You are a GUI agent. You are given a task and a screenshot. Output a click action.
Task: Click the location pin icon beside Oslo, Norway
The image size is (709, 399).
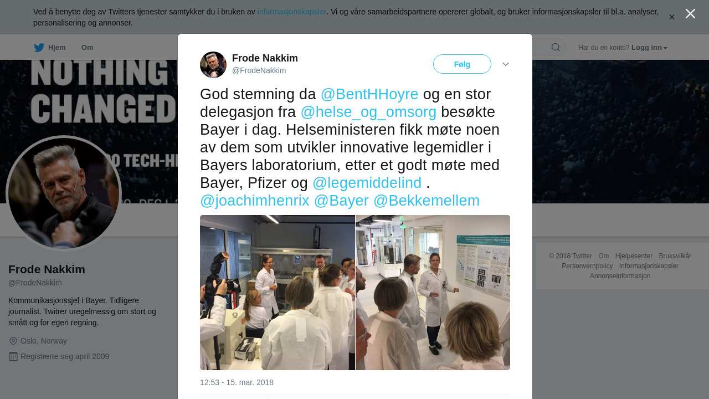click(x=13, y=341)
